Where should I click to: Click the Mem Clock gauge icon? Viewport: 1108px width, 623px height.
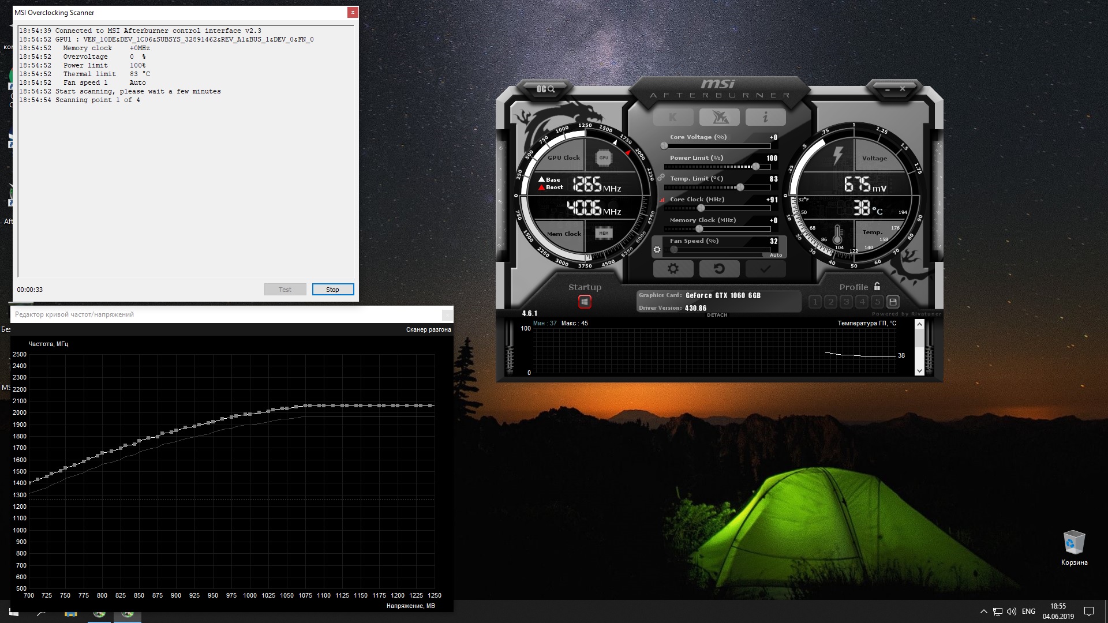click(x=604, y=234)
